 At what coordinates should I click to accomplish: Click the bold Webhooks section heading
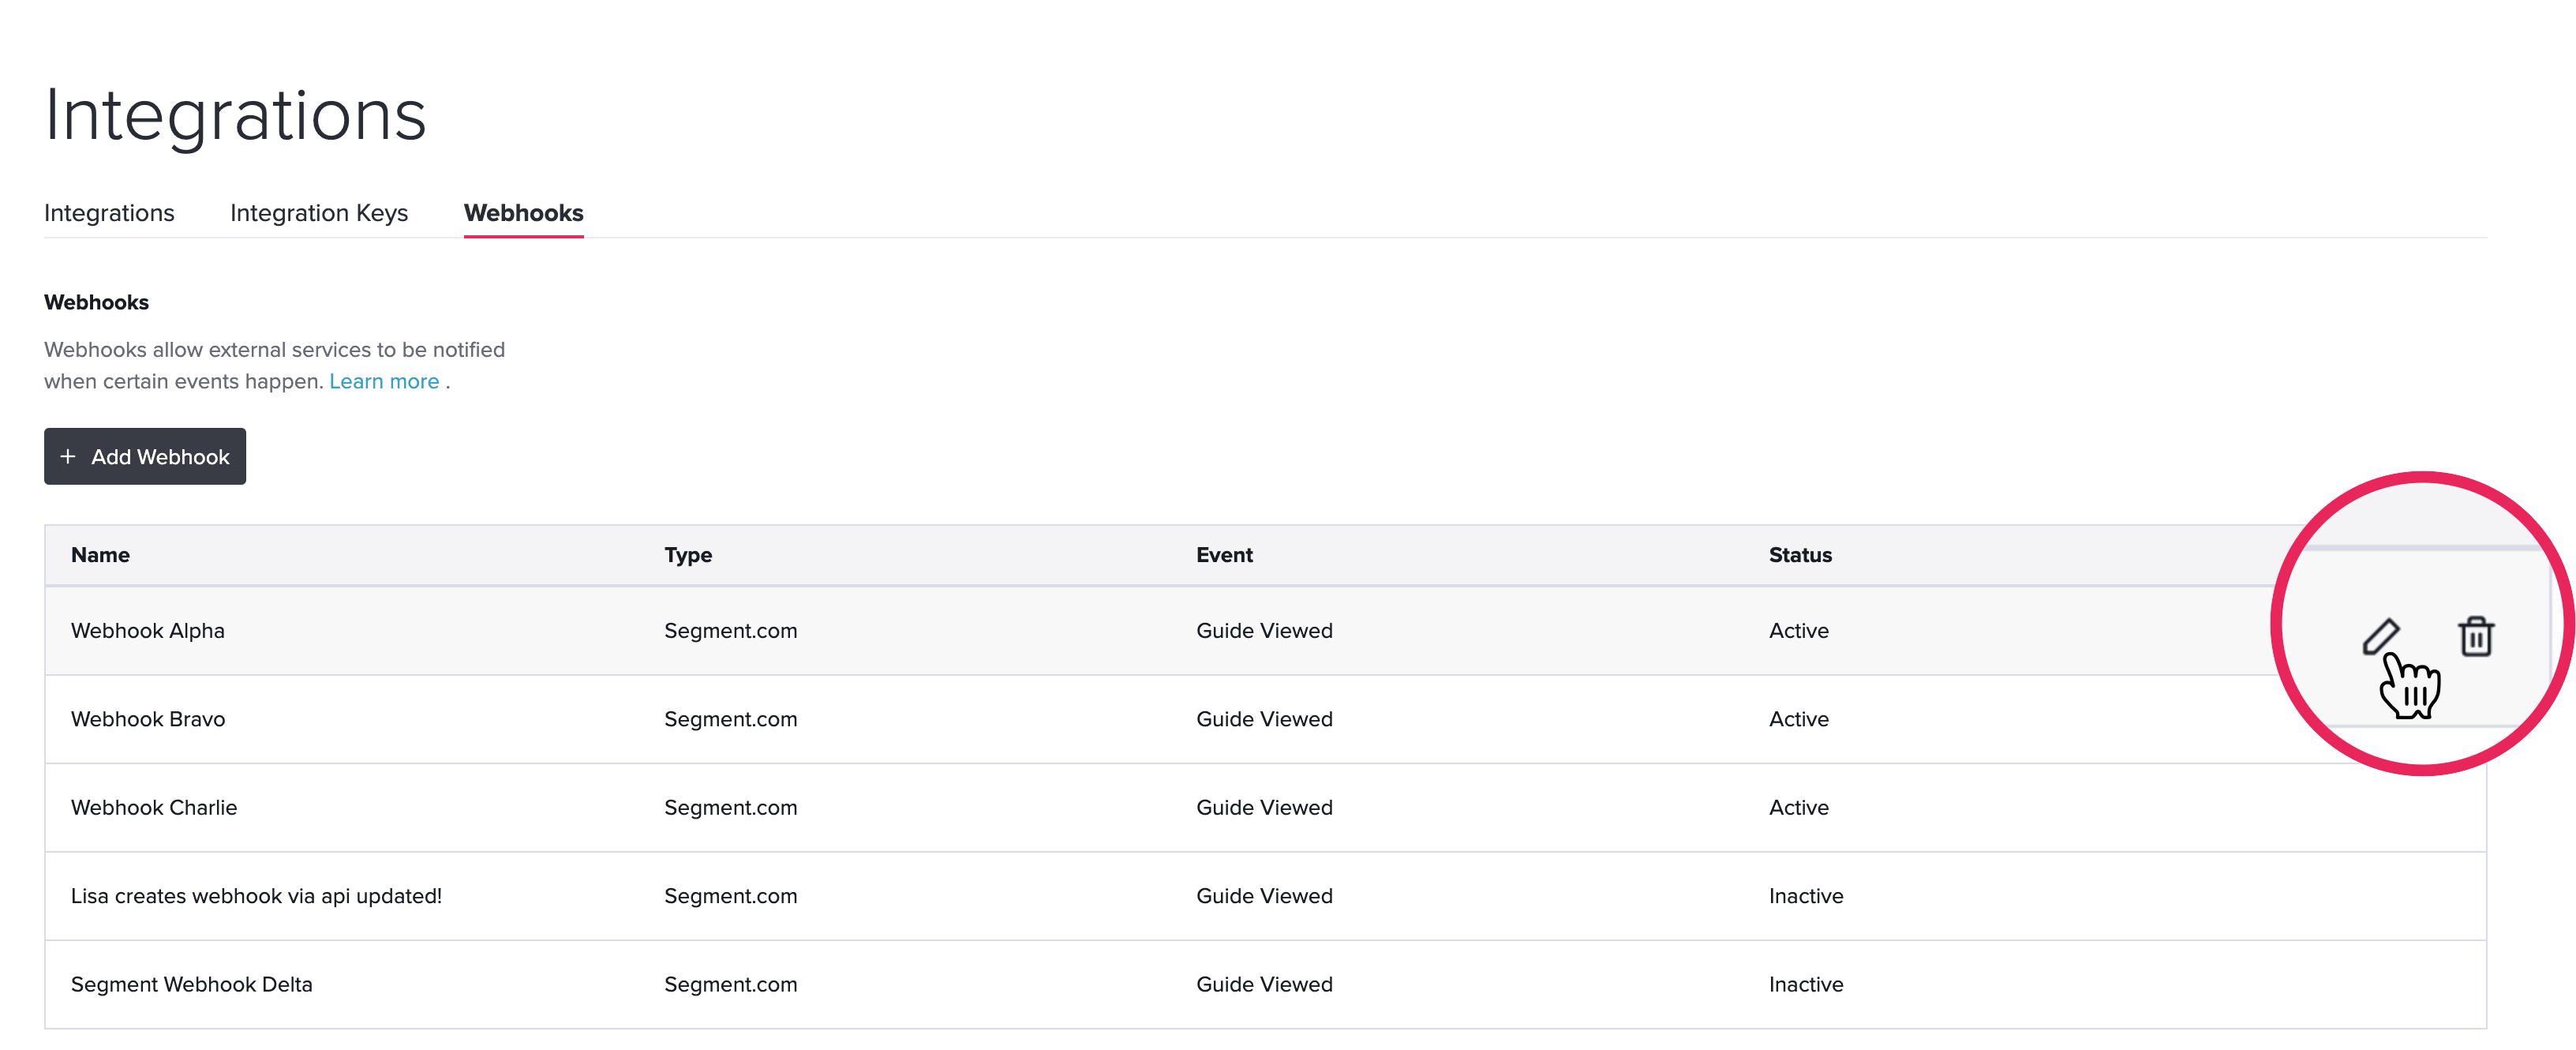pos(96,303)
